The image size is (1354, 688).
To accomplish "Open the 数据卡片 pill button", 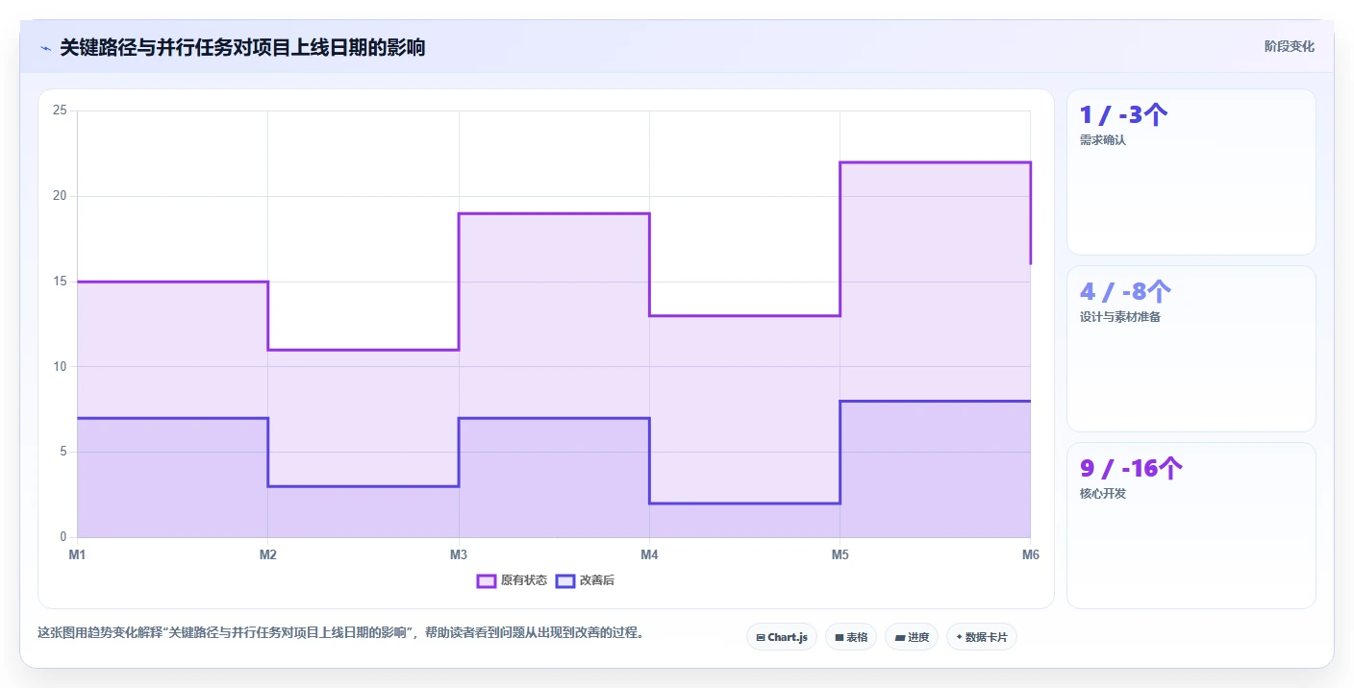I will [x=982, y=637].
